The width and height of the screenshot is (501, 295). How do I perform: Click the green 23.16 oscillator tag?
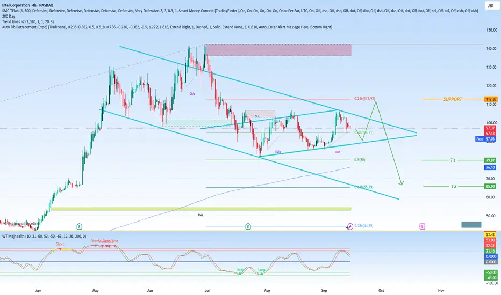[490, 251]
